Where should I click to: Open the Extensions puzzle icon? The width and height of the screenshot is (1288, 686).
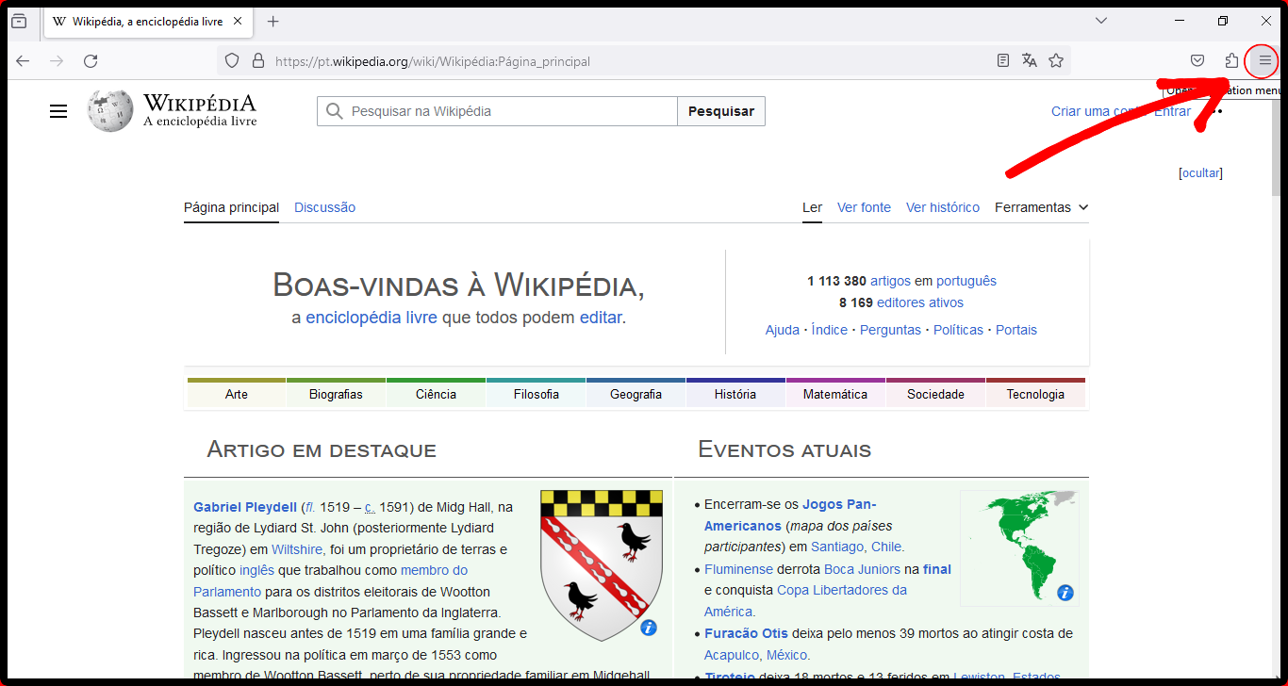point(1231,61)
